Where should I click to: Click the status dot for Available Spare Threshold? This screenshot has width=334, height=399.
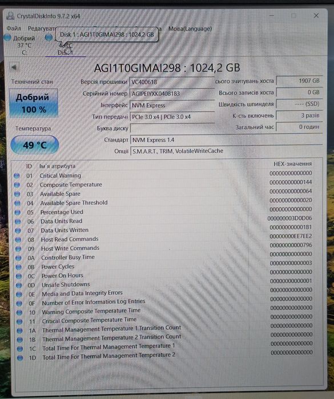coord(17,203)
